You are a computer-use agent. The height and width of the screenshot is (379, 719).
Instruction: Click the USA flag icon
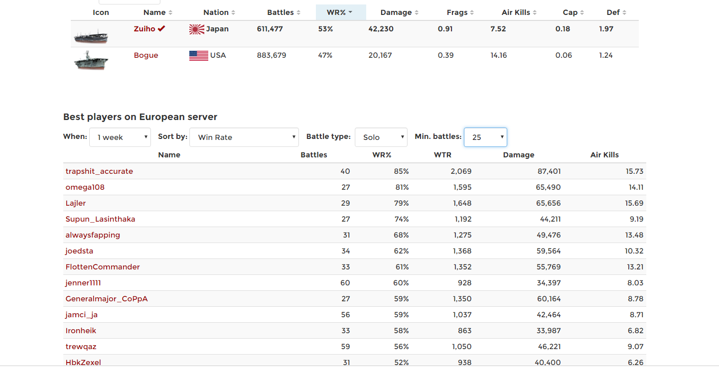click(x=199, y=56)
